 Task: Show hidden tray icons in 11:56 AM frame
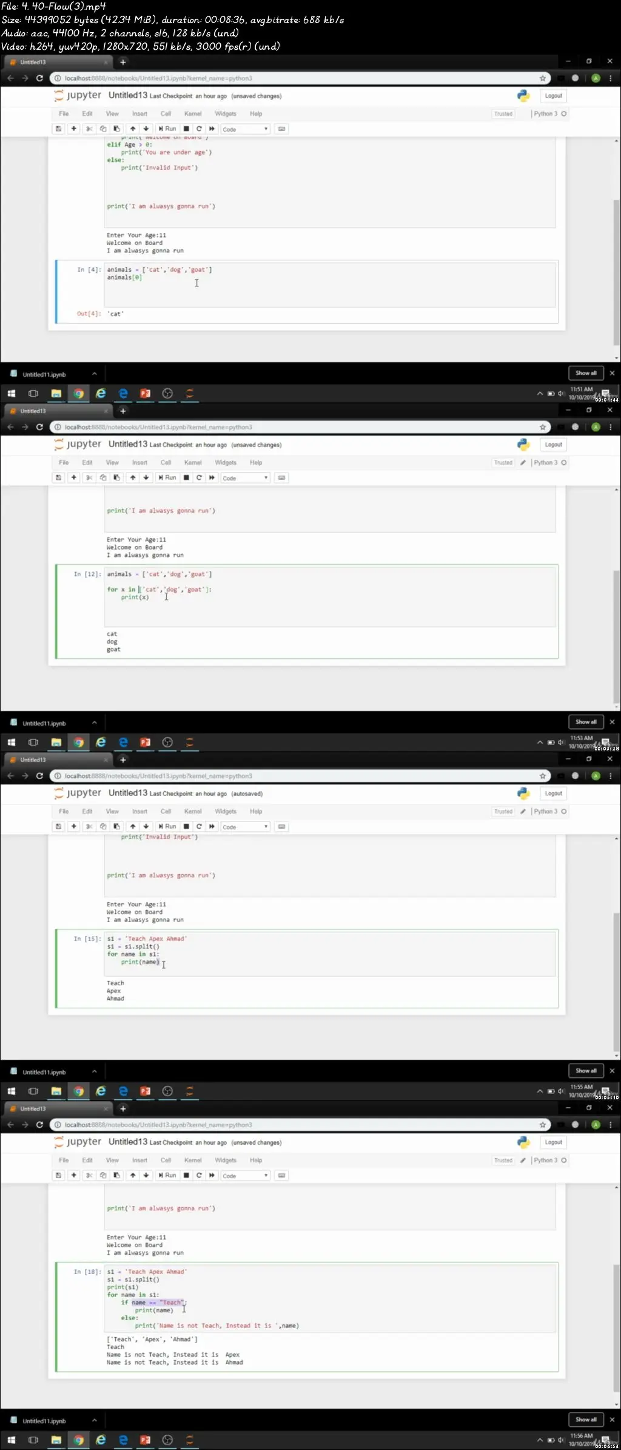(x=540, y=1440)
